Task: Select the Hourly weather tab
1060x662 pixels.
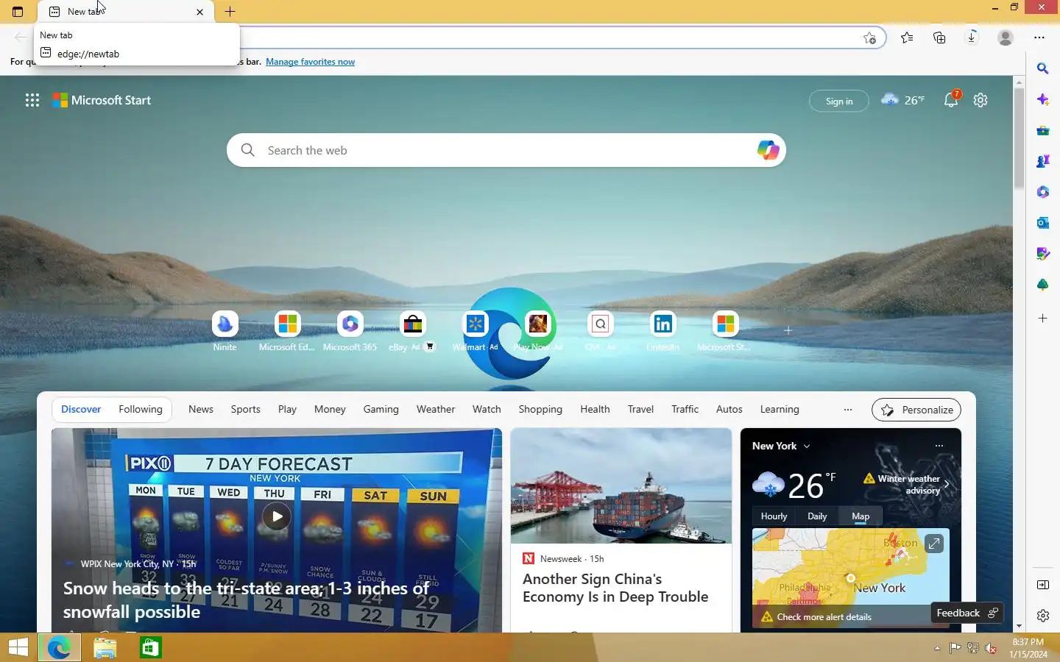Action: (x=774, y=516)
